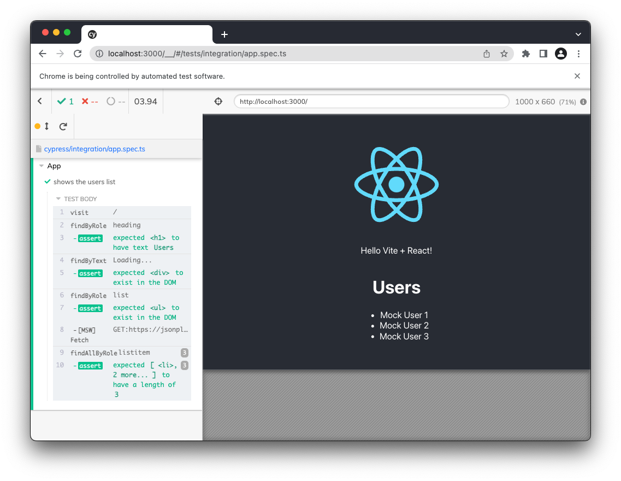This screenshot has height=481, width=621.
Task: Click 'Hello Vite + React!' text
Action: point(397,251)
